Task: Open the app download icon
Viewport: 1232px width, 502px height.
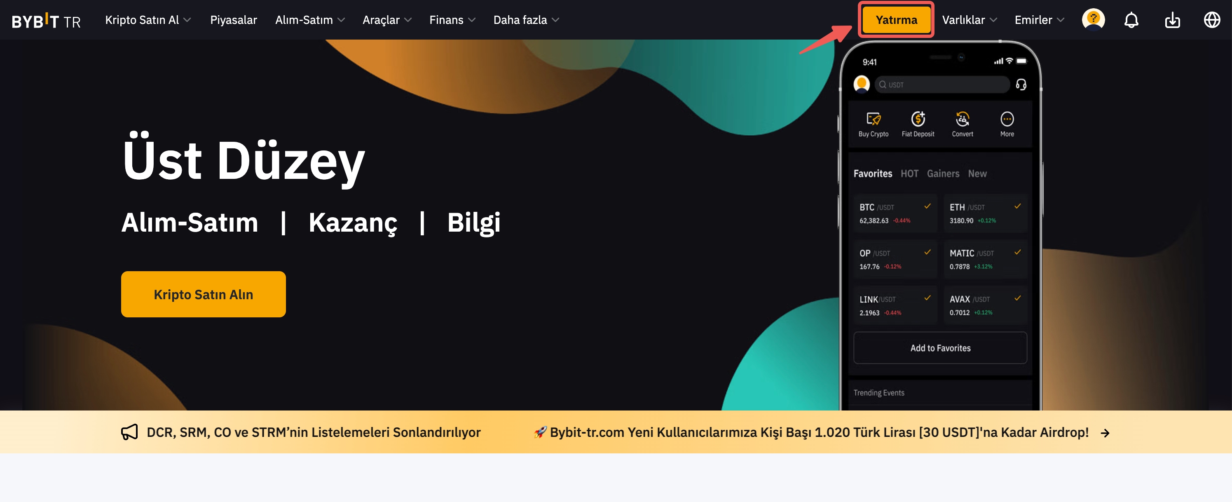Action: [1172, 20]
